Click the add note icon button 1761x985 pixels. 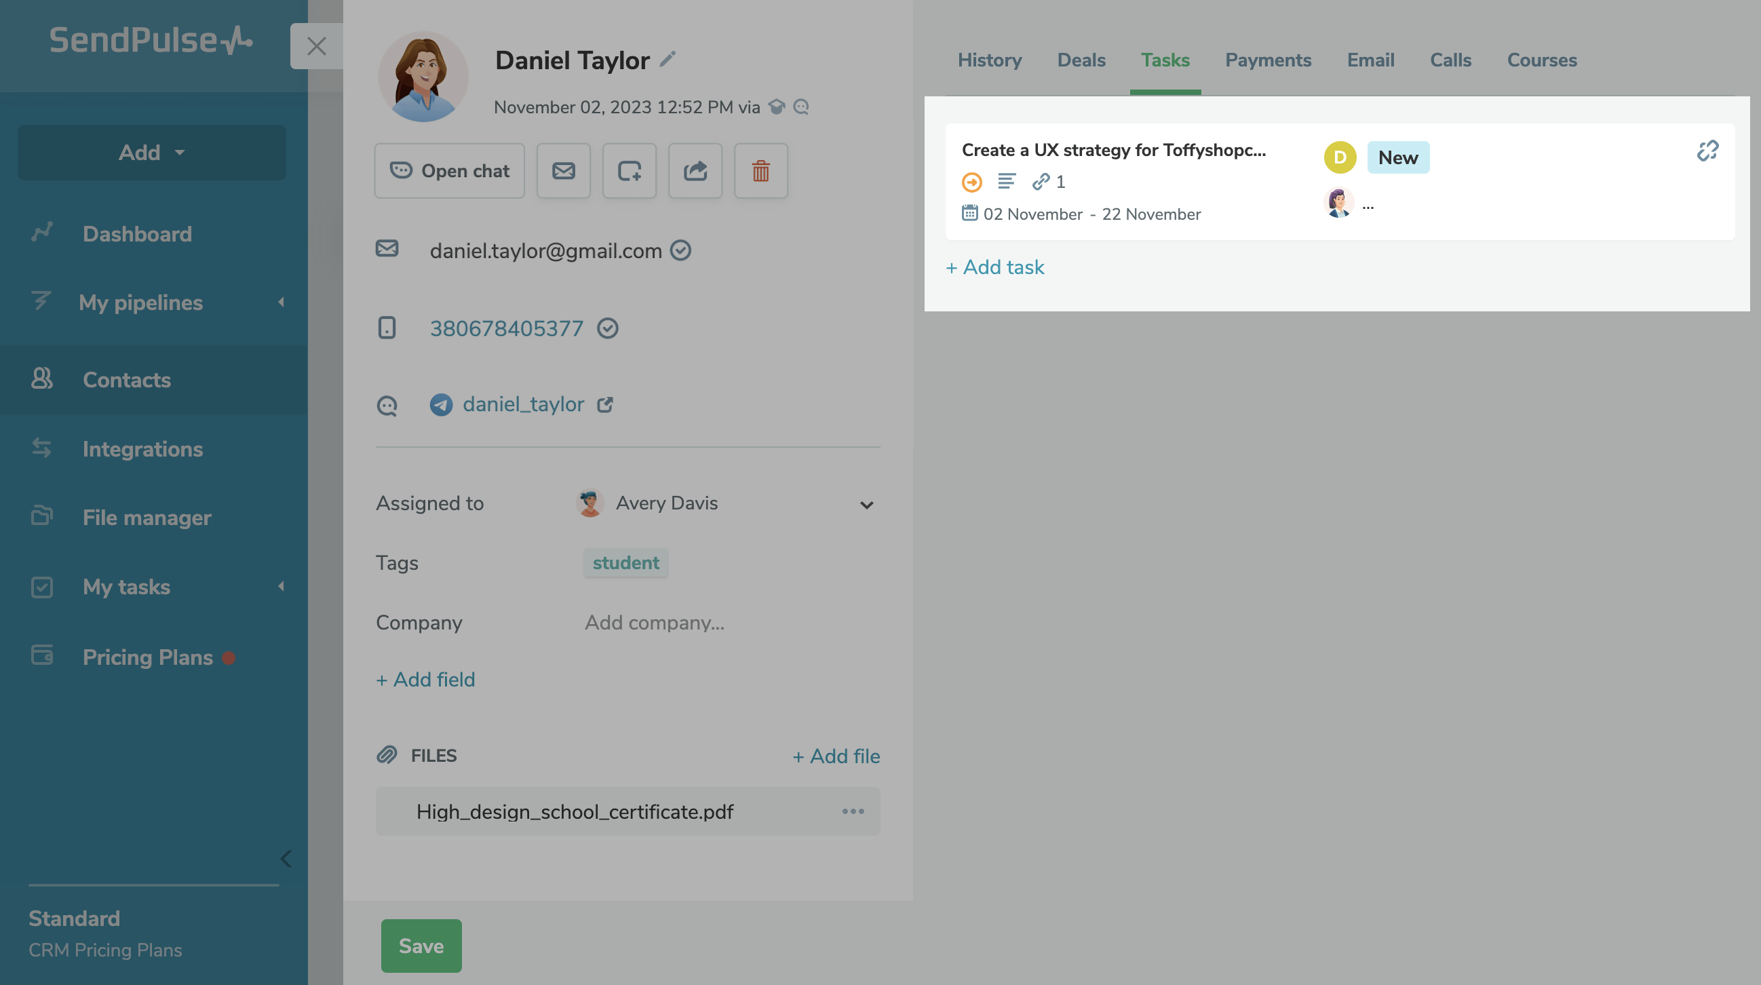point(629,171)
